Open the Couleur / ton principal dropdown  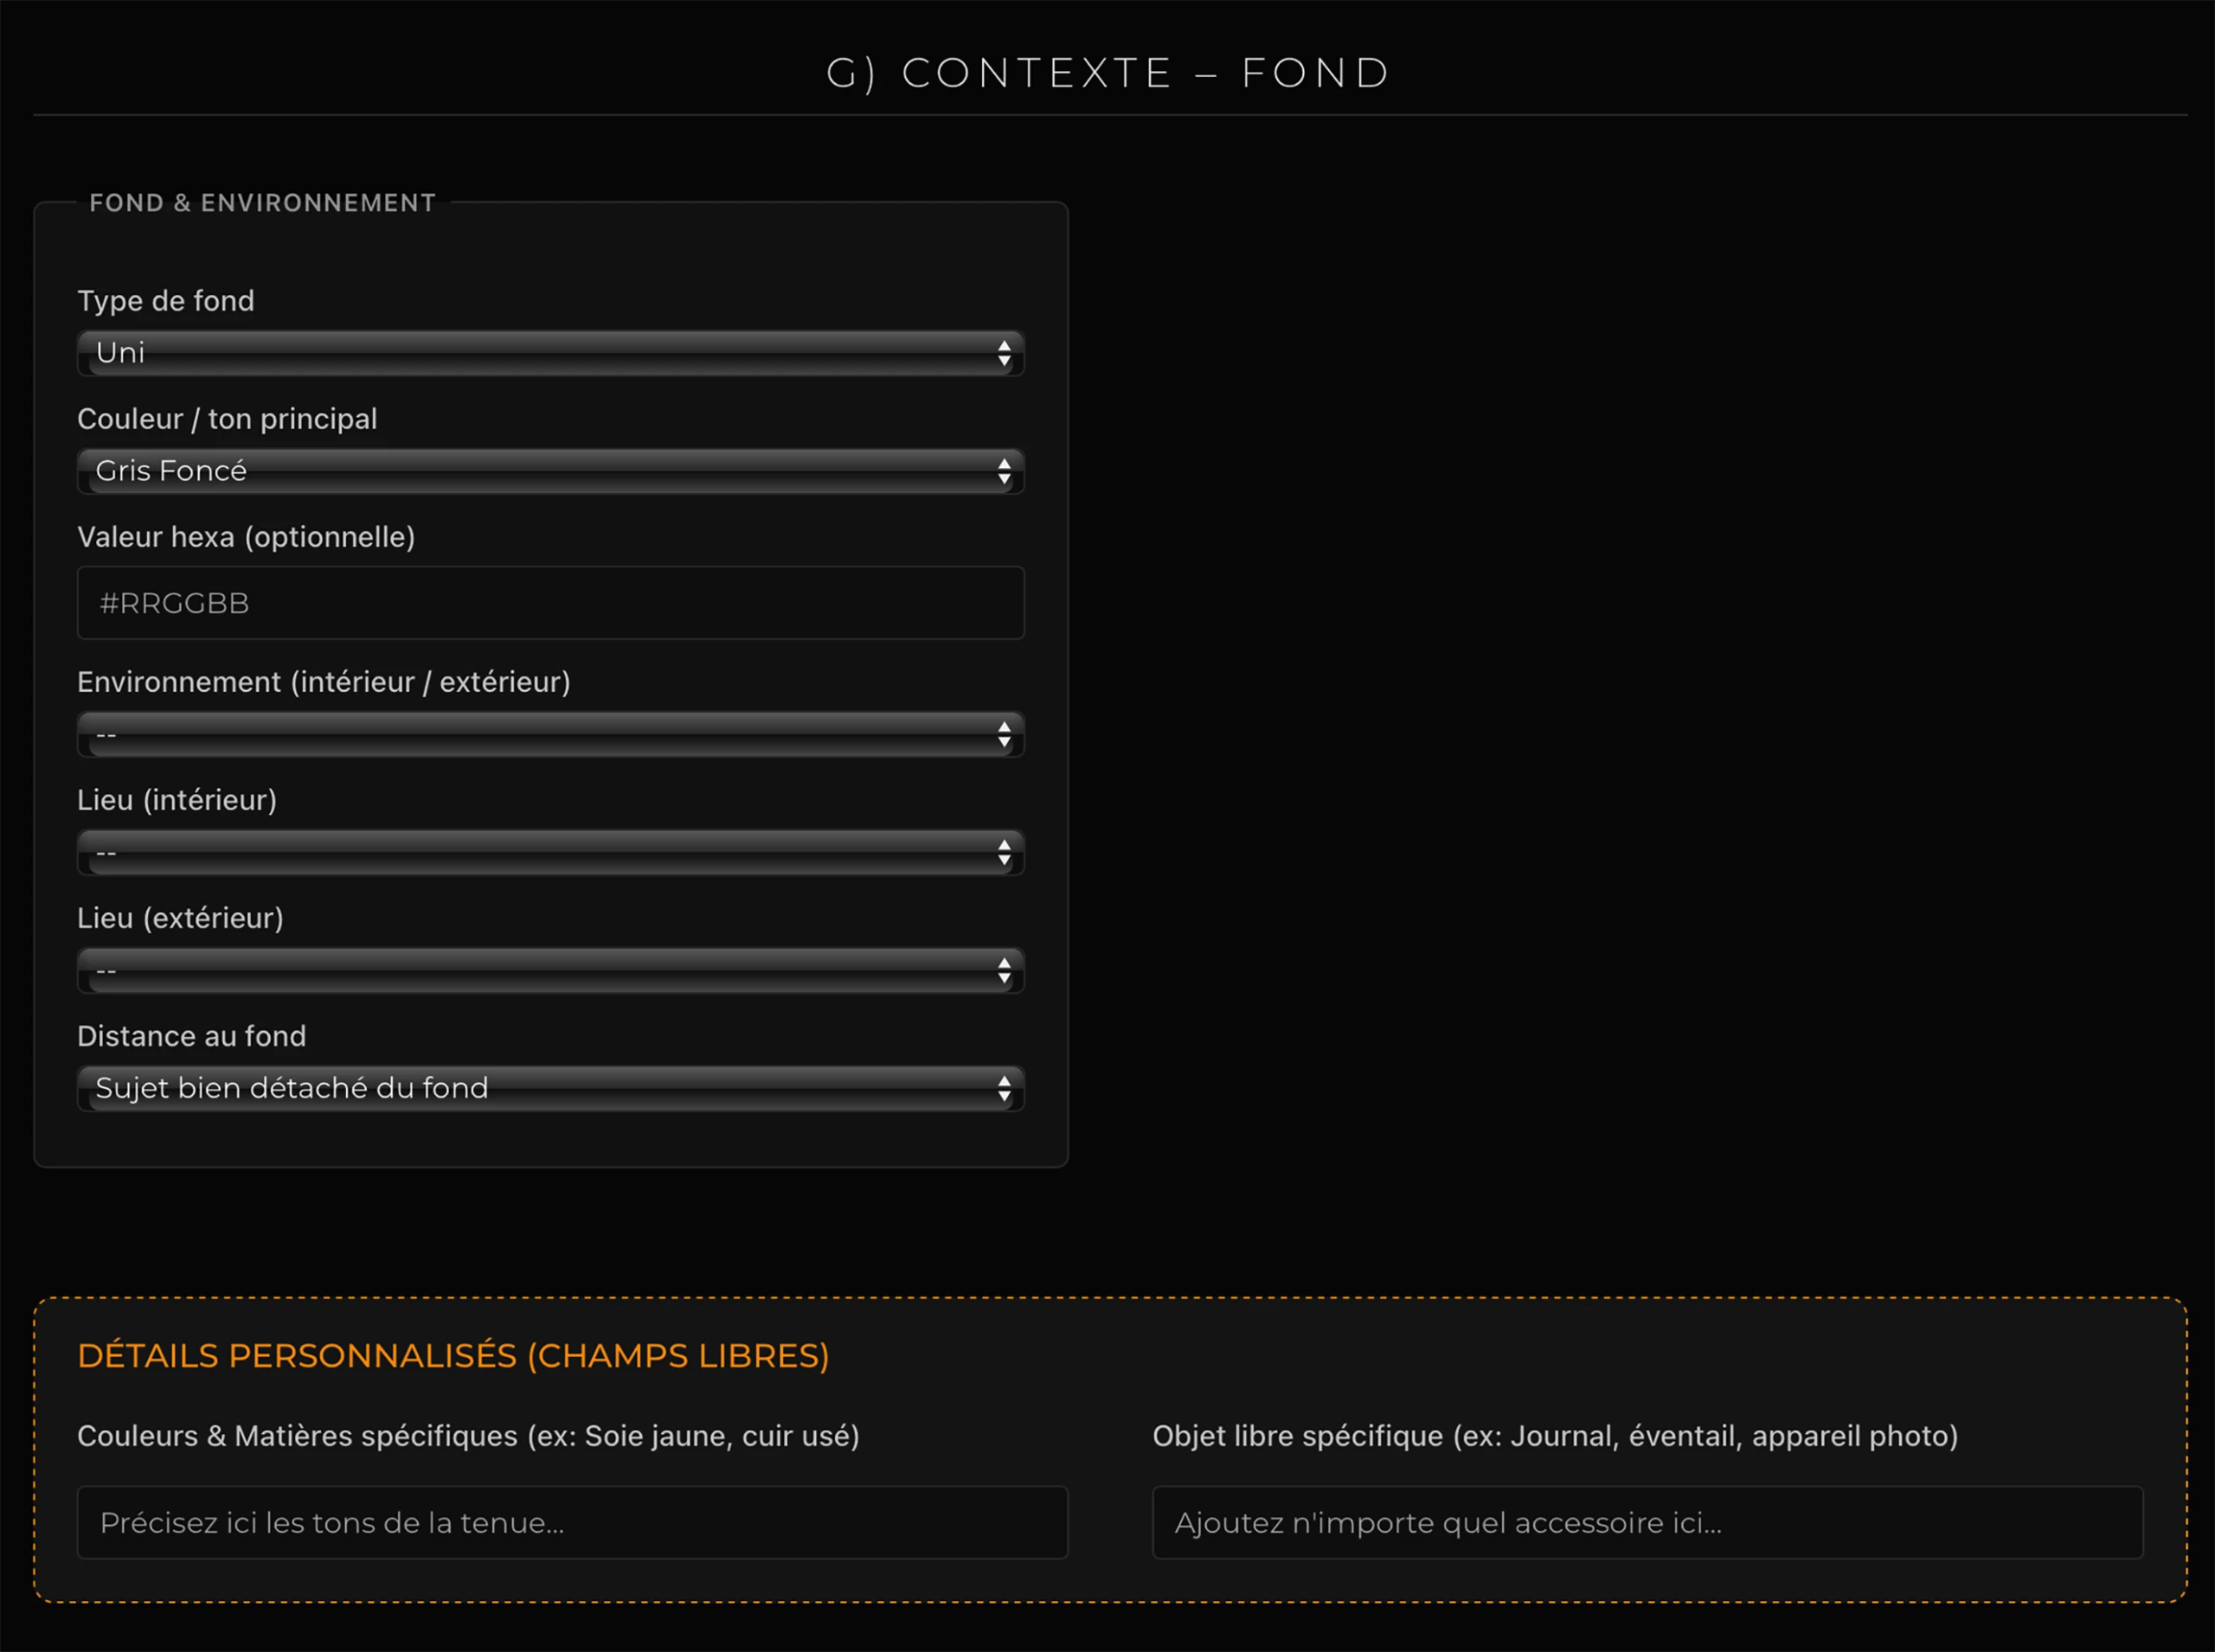(550, 471)
